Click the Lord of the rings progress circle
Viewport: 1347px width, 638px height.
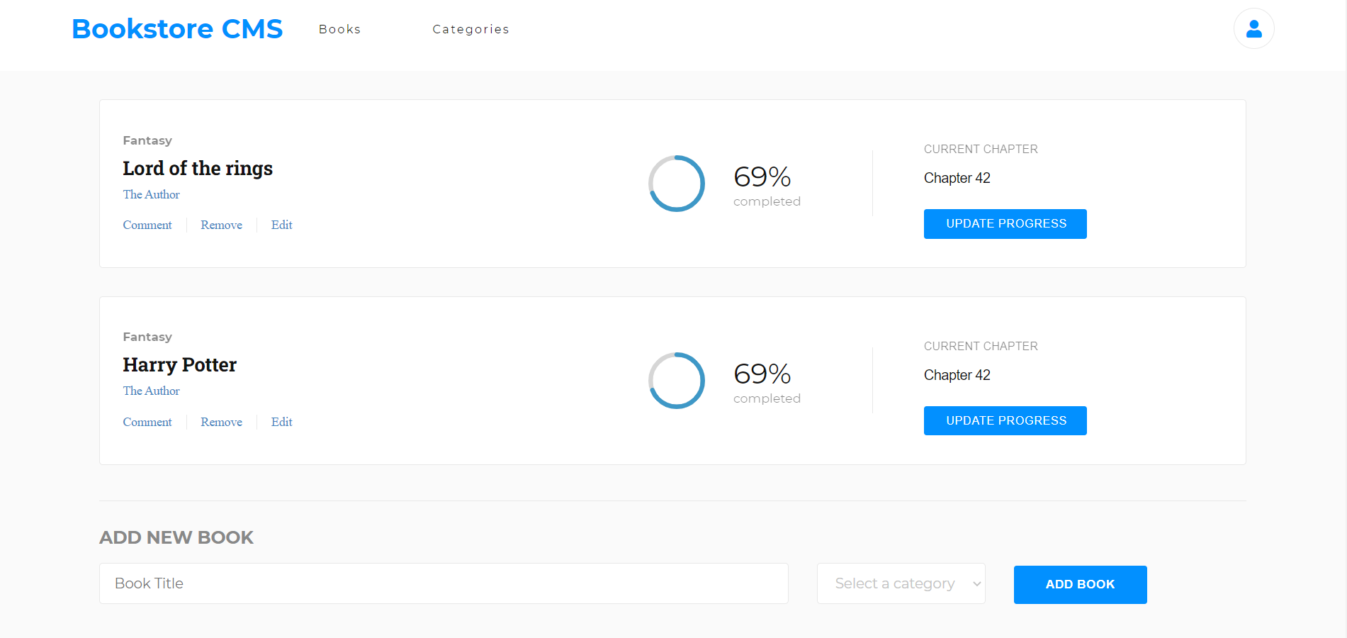(x=677, y=184)
